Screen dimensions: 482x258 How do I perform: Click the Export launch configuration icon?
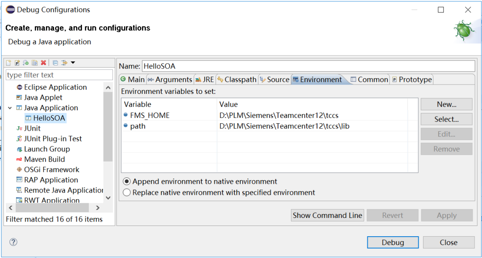[26, 63]
